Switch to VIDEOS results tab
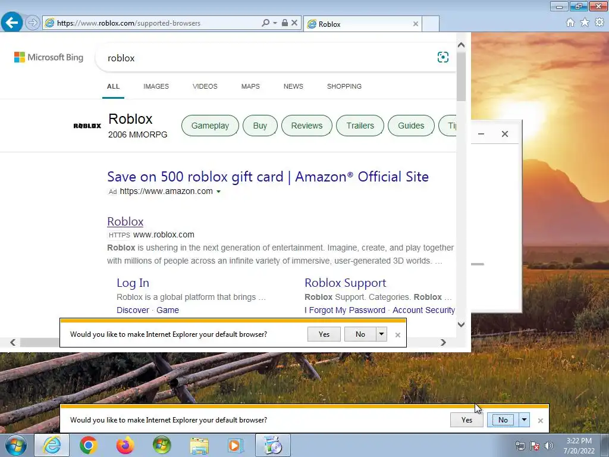609x457 pixels. (205, 86)
